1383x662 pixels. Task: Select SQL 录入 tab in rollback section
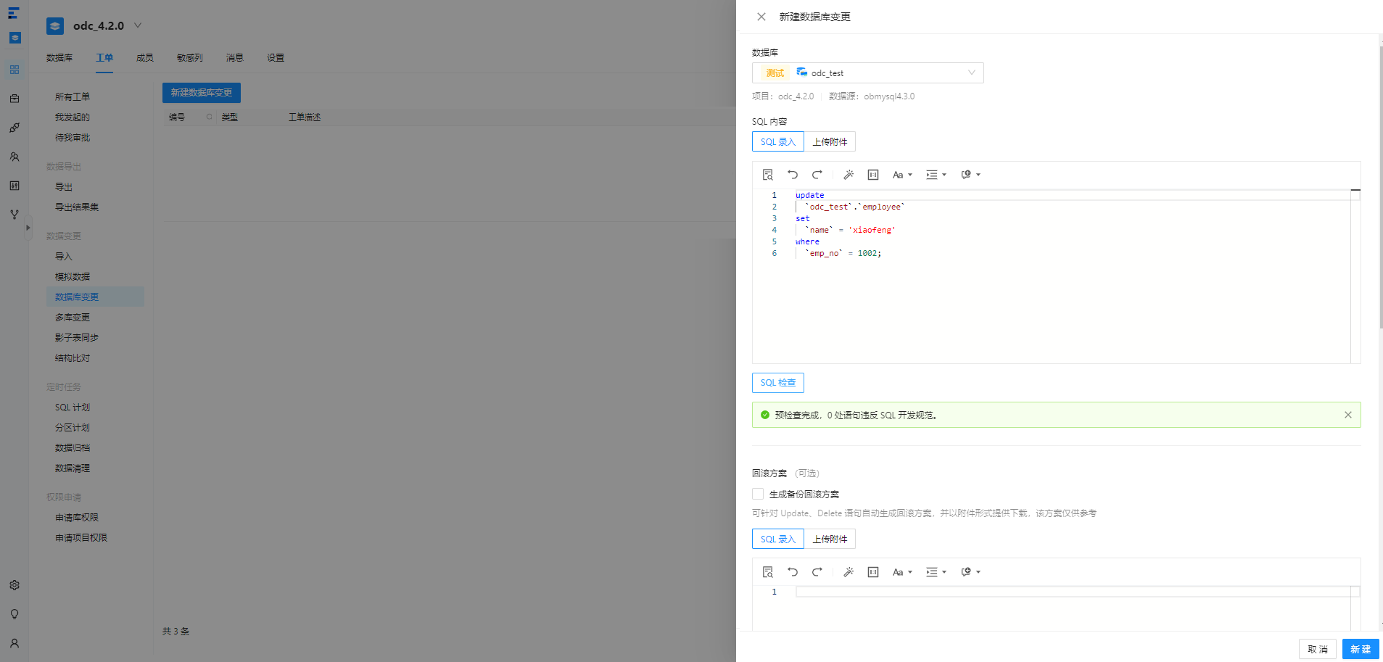(x=778, y=539)
